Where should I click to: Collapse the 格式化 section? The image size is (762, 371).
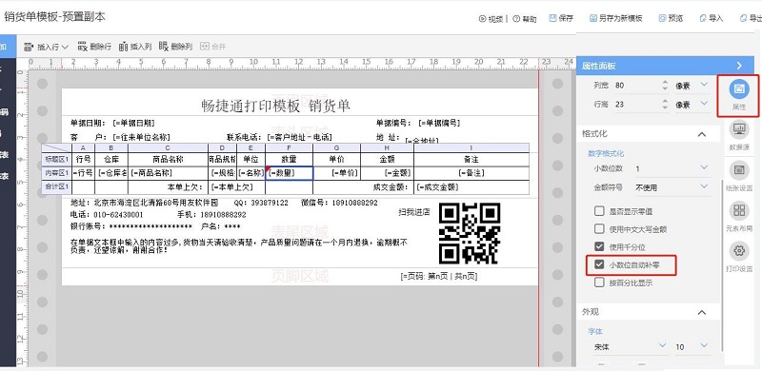pyautogui.click(x=701, y=134)
